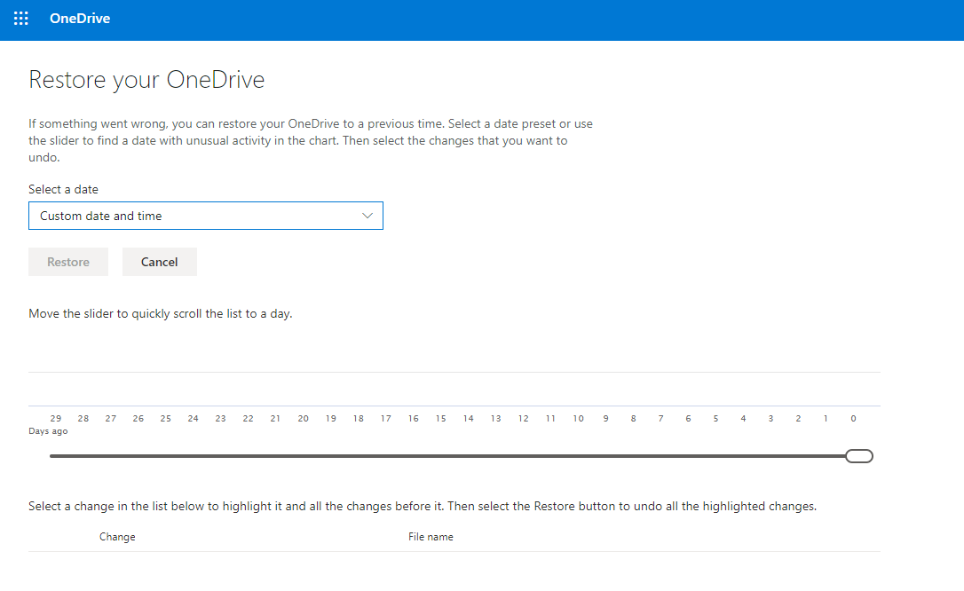Select day 18 on the timeline
964x591 pixels.
coord(359,419)
